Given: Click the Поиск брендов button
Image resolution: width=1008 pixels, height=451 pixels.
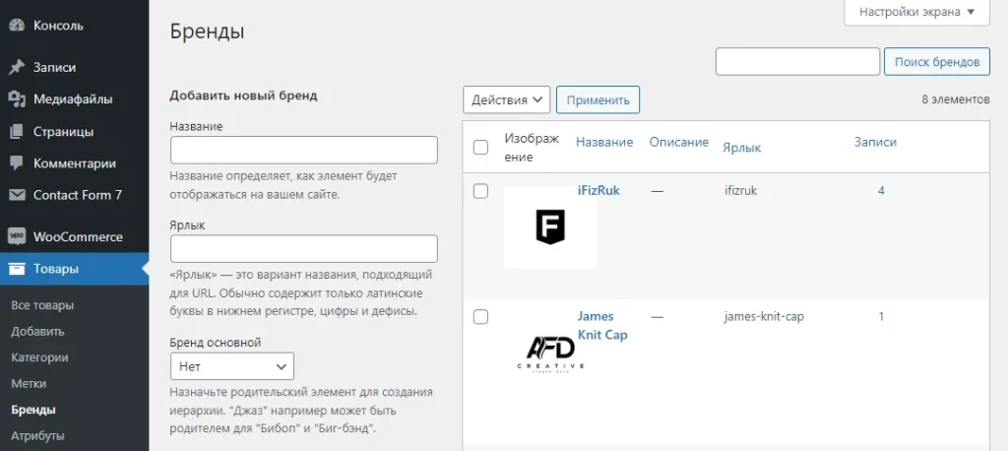Looking at the screenshot, I should pos(937,62).
